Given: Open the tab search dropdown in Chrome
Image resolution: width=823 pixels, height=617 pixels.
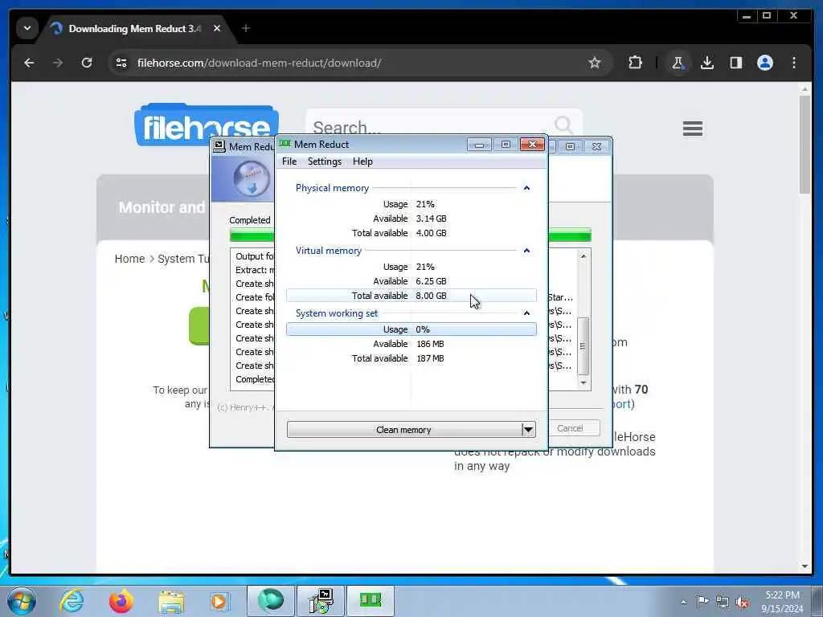Looking at the screenshot, I should point(27,28).
